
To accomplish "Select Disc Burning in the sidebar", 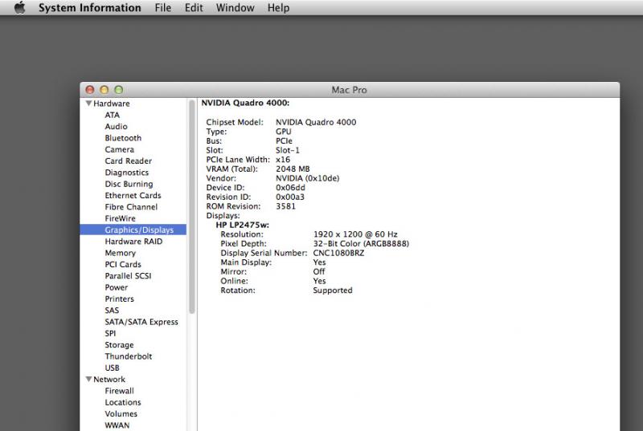I will click(x=129, y=184).
